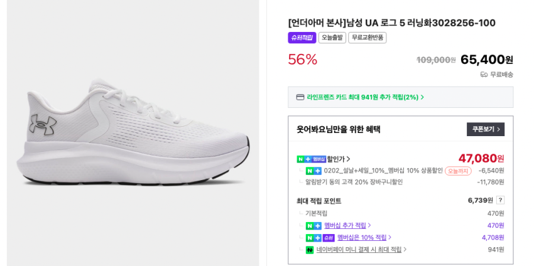Screen dimensions: 534x266
Task: Expand the 할인가 discount price details
Action: 339,159
